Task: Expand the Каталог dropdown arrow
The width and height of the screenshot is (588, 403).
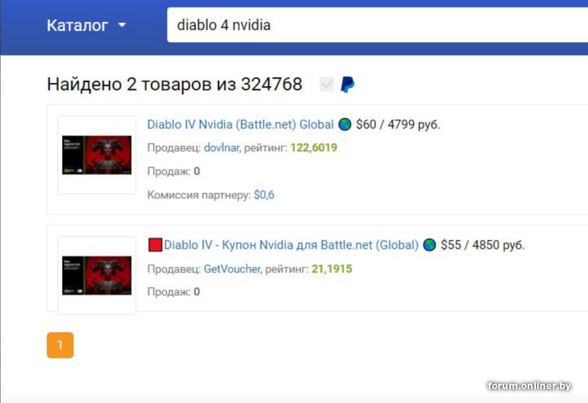Action: click(122, 25)
